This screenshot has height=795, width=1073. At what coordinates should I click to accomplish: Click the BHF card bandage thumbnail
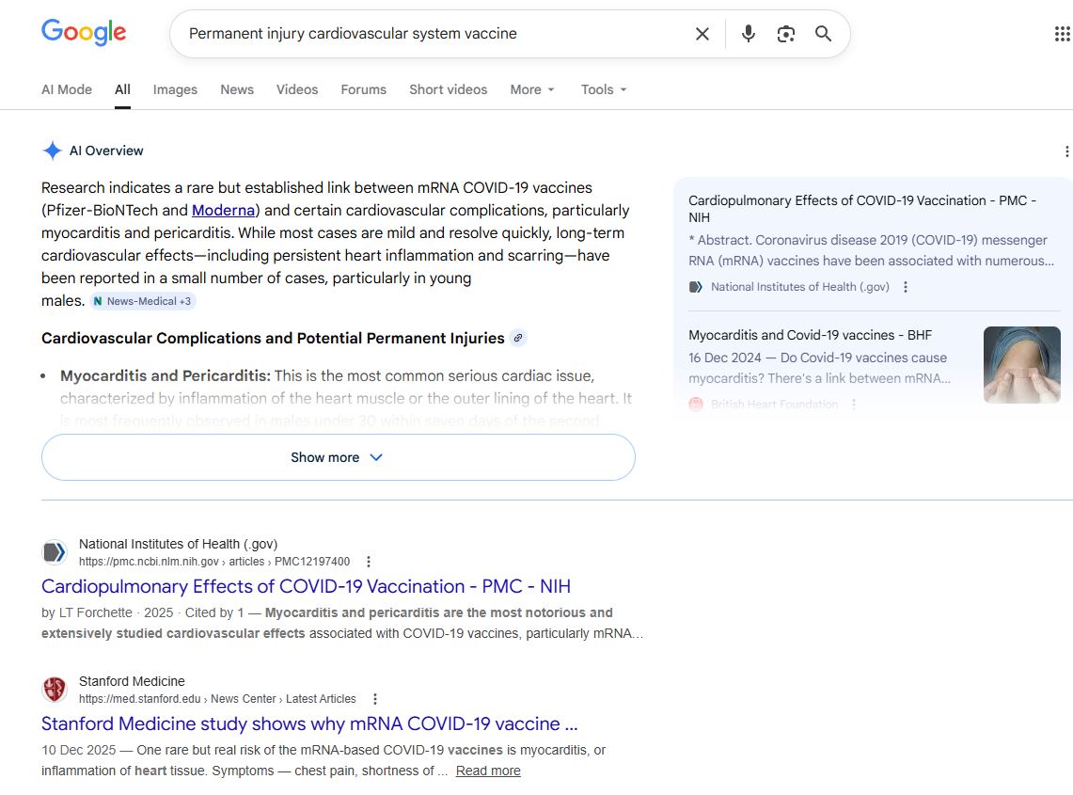(1021, 365)
